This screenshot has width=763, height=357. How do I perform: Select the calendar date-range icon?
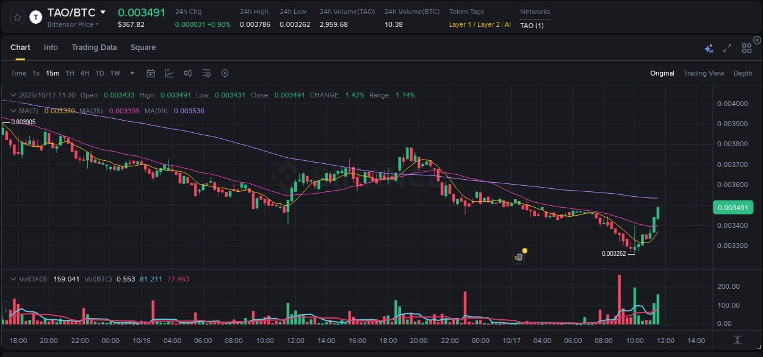point(151,73)
